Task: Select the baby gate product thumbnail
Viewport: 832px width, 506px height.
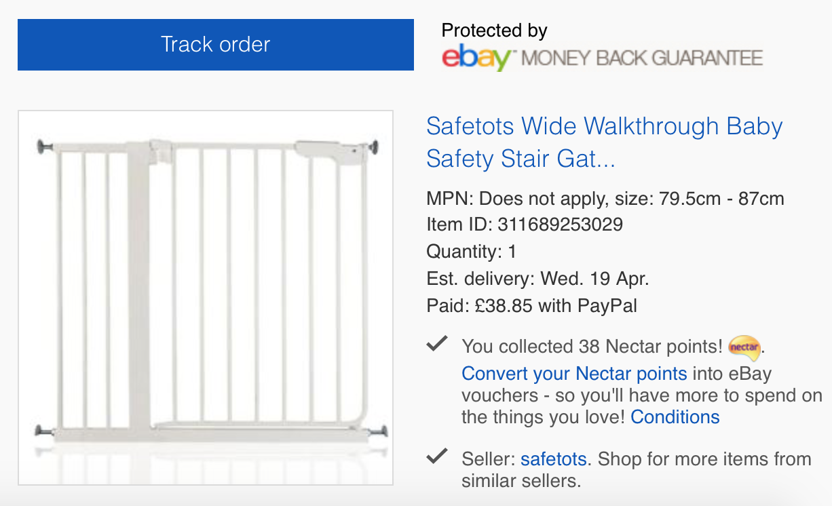Action: [x=206, y=298]
